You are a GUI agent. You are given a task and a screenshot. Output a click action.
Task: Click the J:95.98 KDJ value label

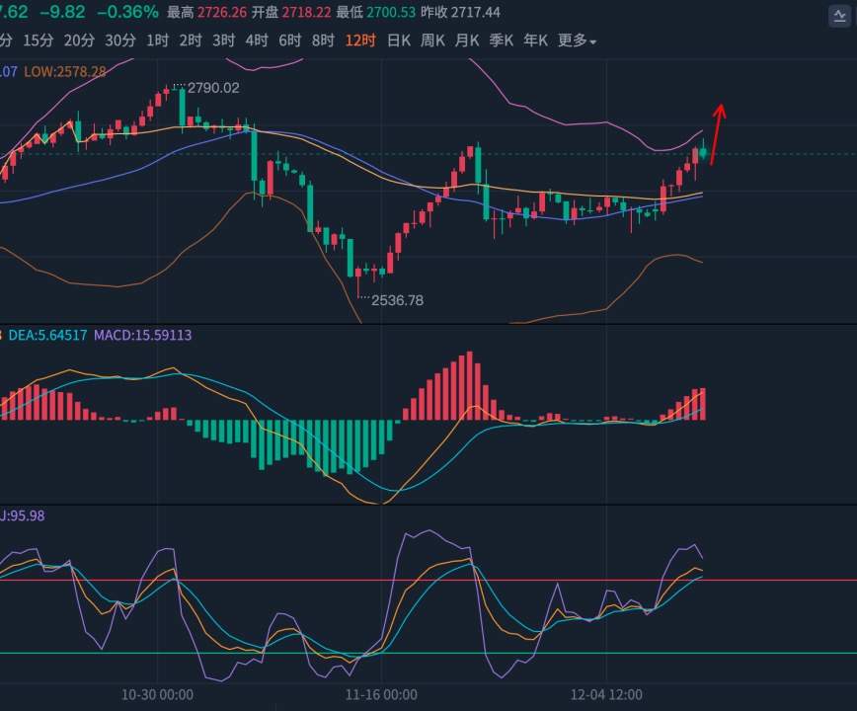[x=23, y=515]
